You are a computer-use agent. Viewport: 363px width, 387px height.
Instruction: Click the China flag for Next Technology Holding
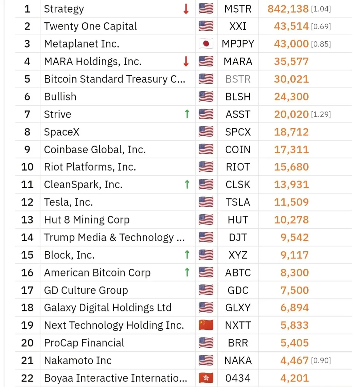(x=206, y=325)
